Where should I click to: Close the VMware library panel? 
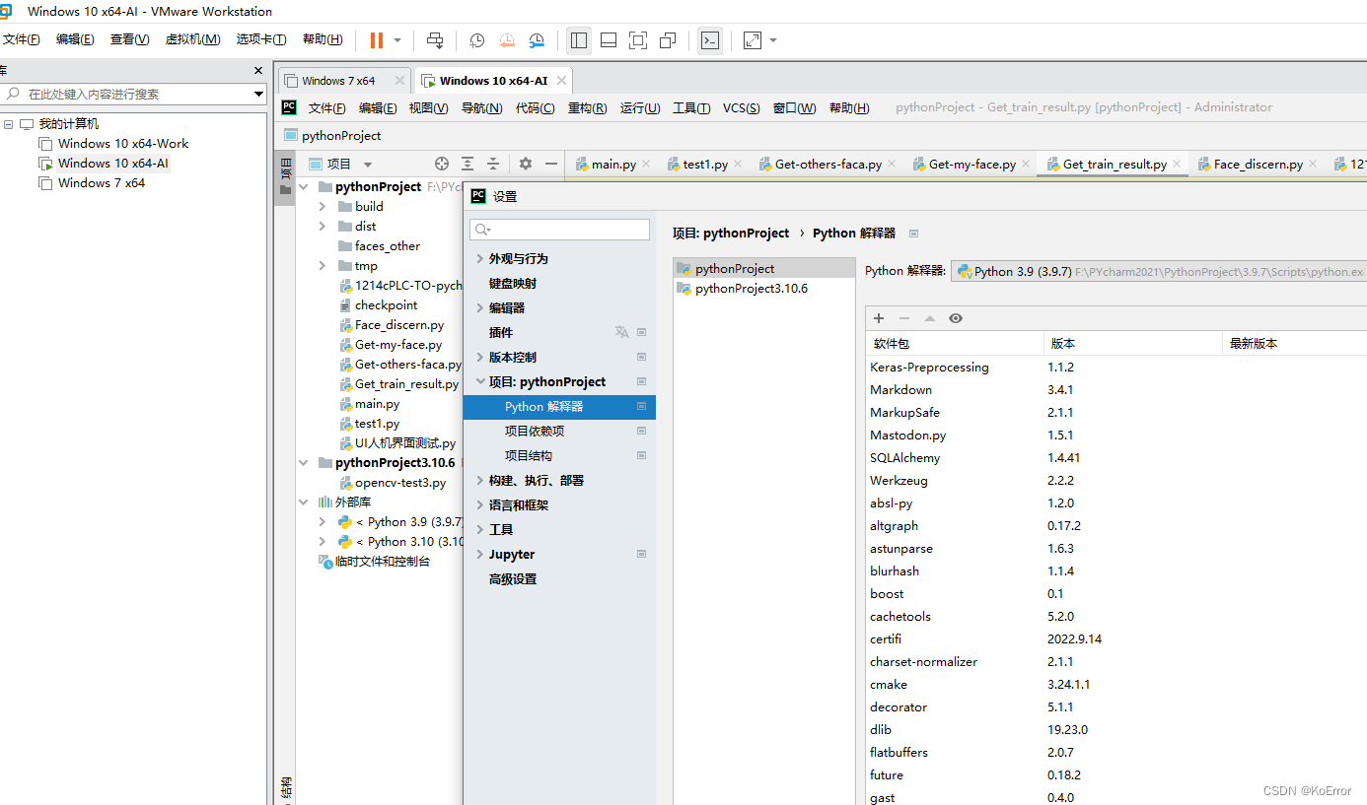tap(258, 71)
